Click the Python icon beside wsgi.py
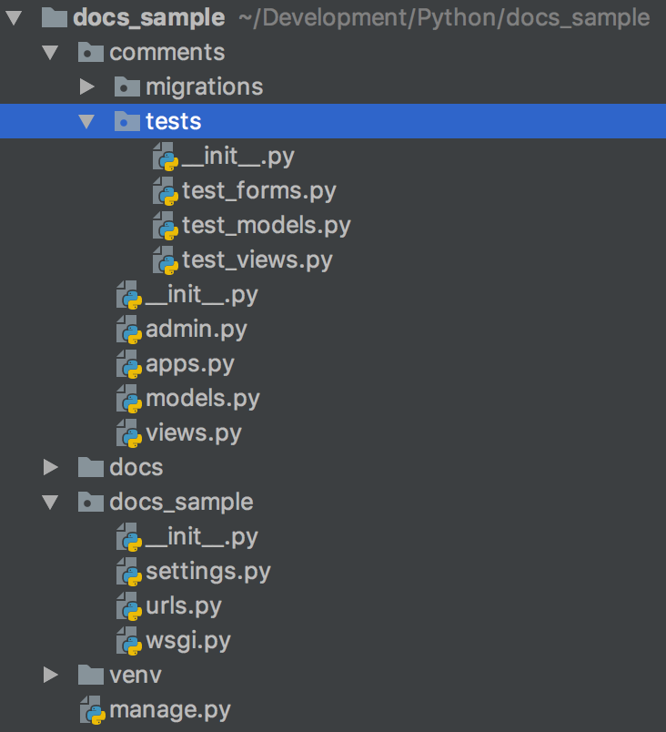Screen dimensions: 666x732 129,641
